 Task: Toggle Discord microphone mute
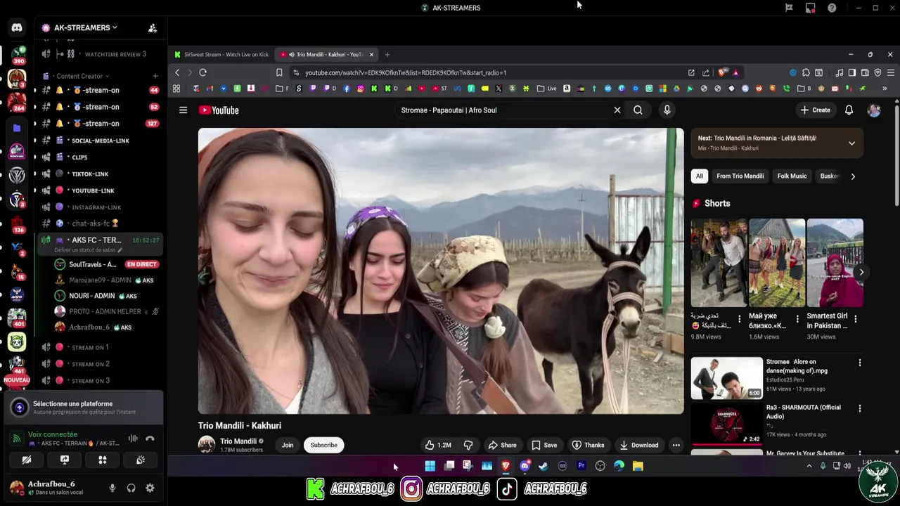[x=112, y=488]
